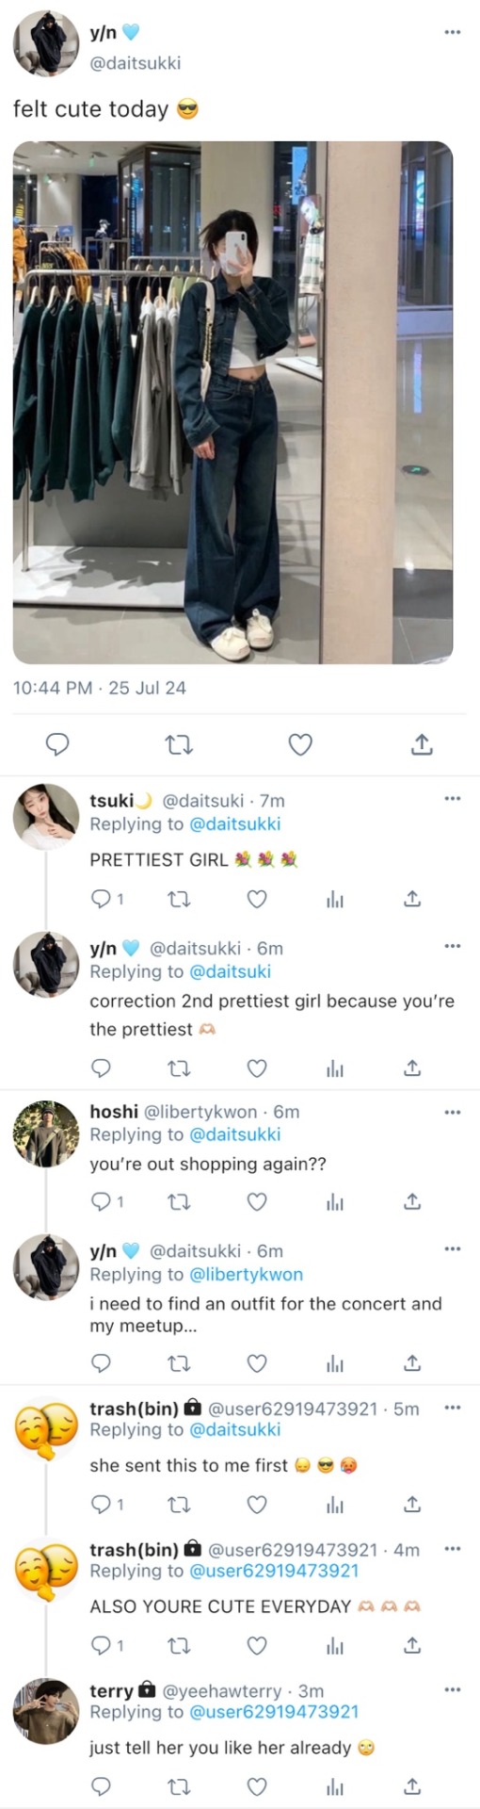
Task: Retweet the main 'felt cute today' post
Action: [x=179, y=745]
